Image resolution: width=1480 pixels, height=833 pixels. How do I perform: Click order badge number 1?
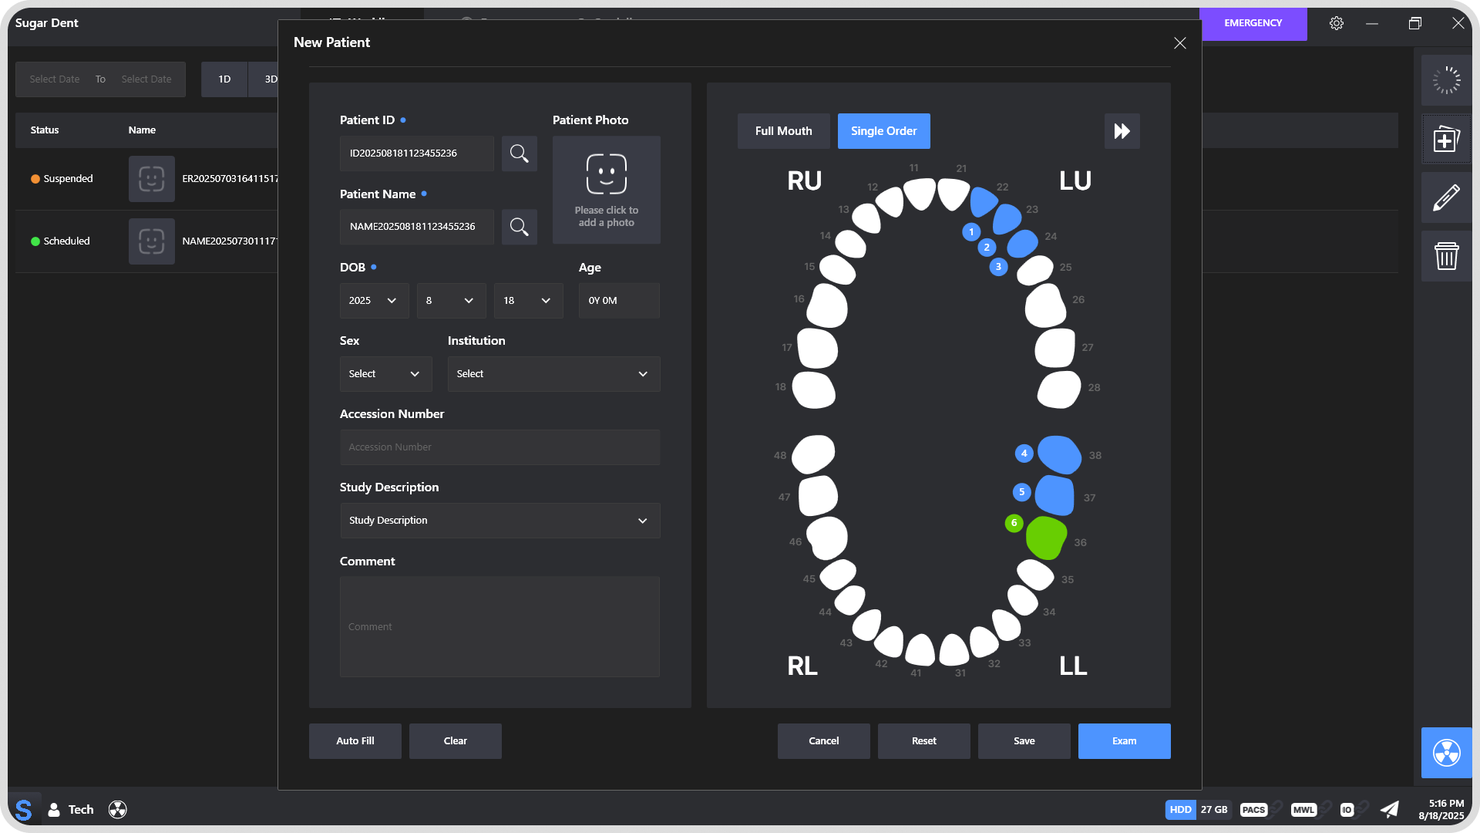[x=971, y=231]
